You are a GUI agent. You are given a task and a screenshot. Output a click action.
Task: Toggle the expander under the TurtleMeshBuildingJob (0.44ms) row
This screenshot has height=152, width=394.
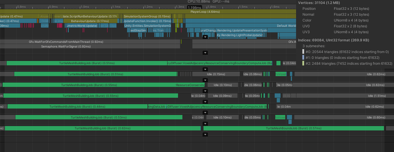pos(205,113)
